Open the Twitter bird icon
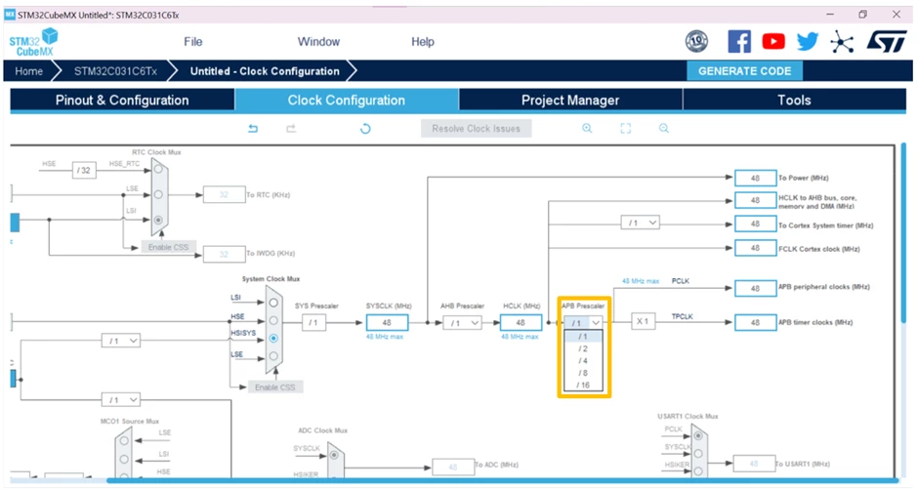The image size is (918, 489). click(808, 42)
